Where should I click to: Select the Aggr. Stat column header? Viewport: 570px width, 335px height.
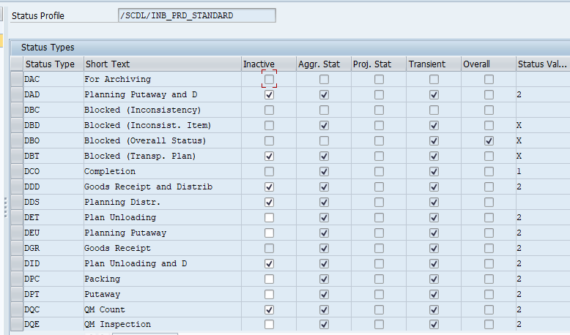pyautogui.click(x=319, y=64)
